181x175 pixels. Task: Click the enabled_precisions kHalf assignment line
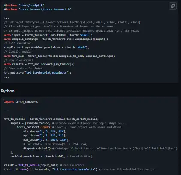click(46, 47)
